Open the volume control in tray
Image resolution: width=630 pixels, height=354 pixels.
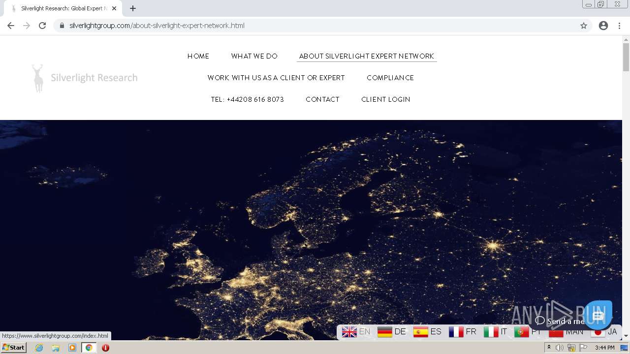coord(560,348)
